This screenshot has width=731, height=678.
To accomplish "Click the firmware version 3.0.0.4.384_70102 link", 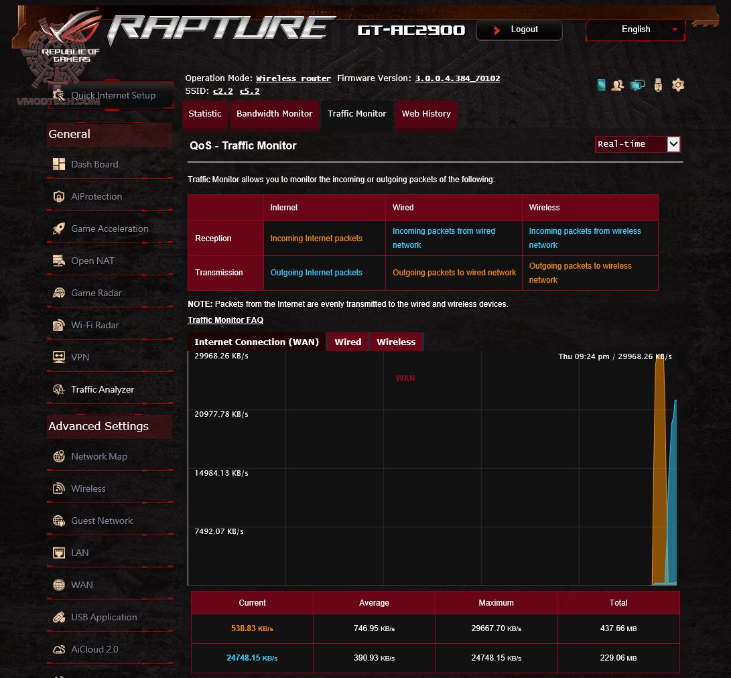I will point(458,78).
